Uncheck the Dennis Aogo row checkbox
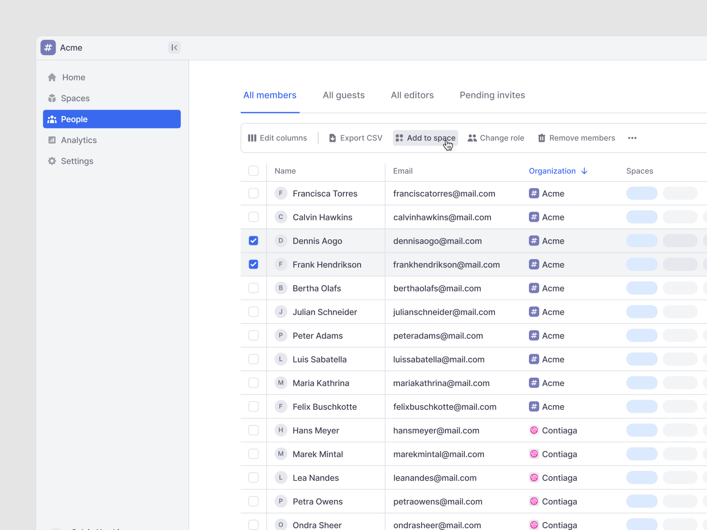707x530 pixels. point(254,241)
